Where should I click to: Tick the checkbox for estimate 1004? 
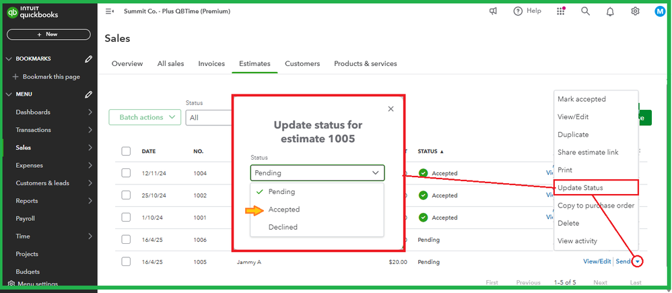click(126, 173)
